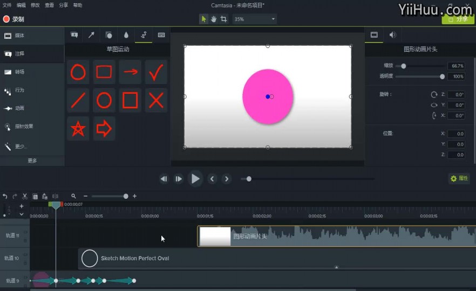Open the 修改 menu

point(35,5)
